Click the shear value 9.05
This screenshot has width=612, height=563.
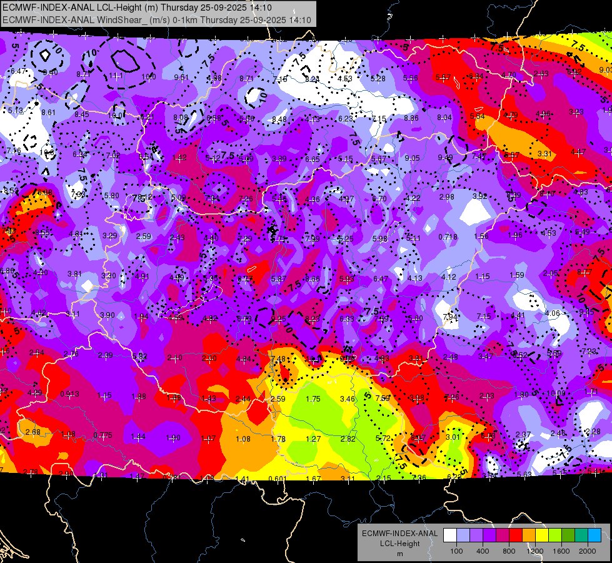(412, 158)
